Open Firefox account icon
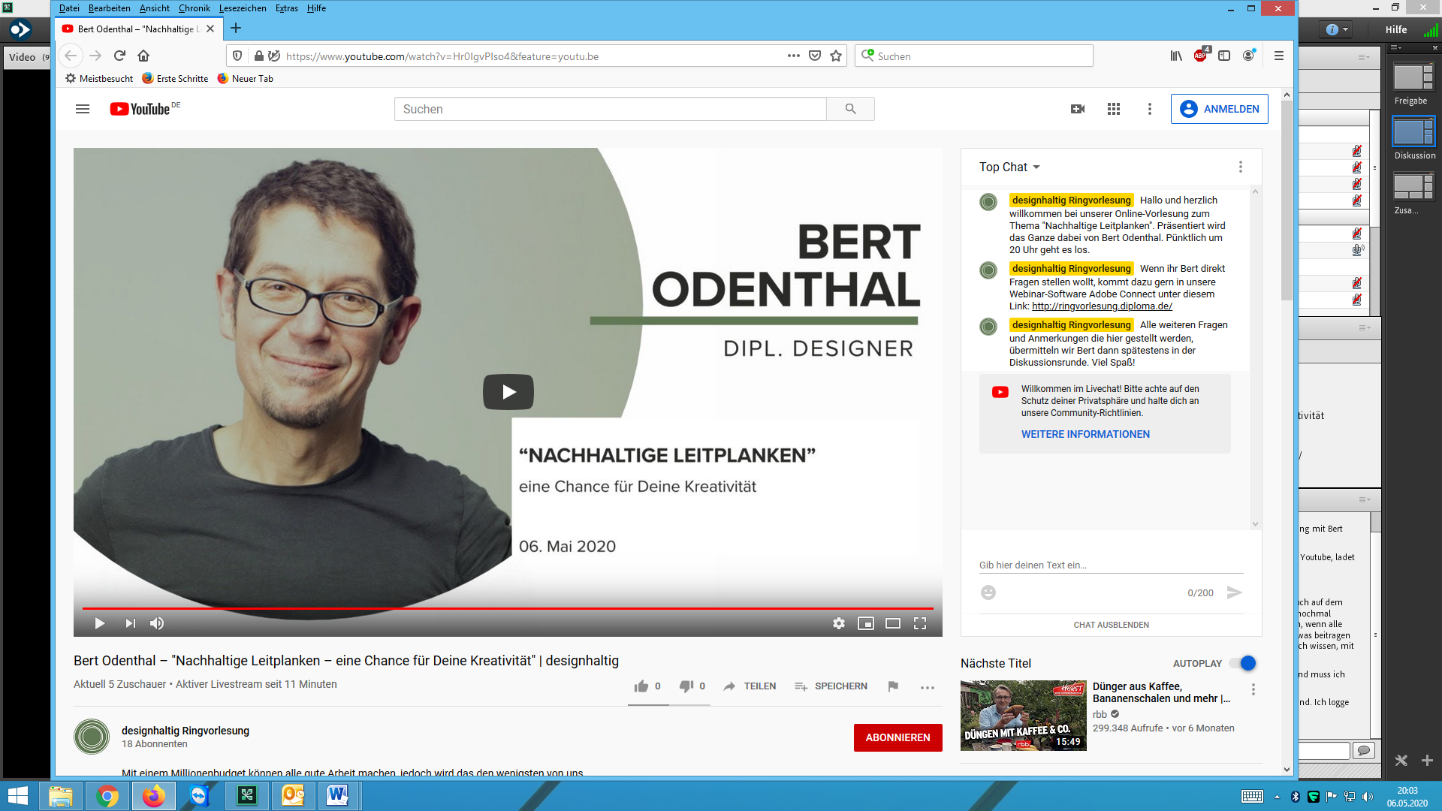Image resolution: width=1442 pixels, height=811 pixels. coord(1248,56)
